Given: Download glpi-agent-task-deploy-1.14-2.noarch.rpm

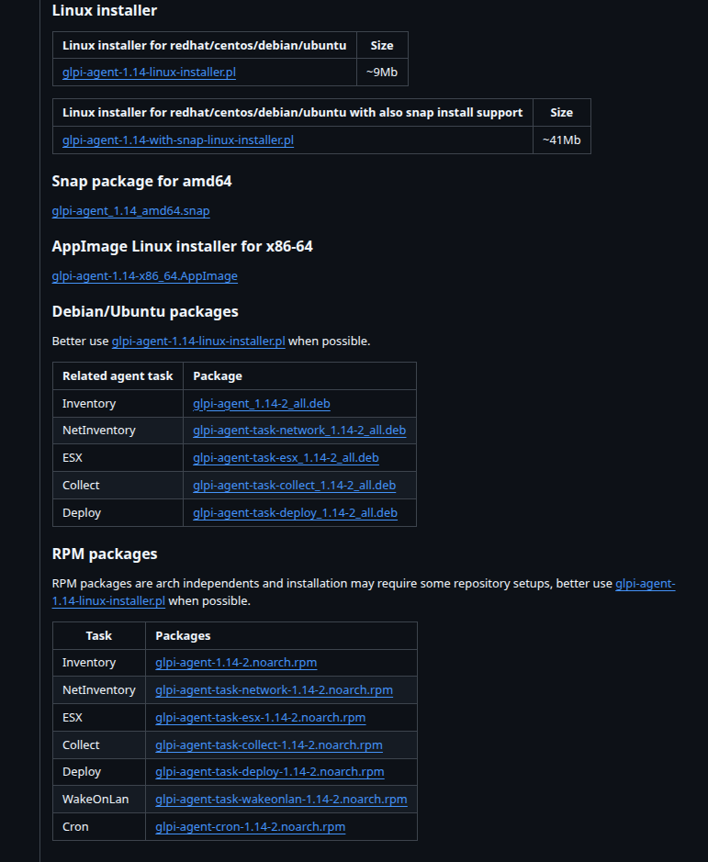Looking at the screenshot, I should (270, 772).
